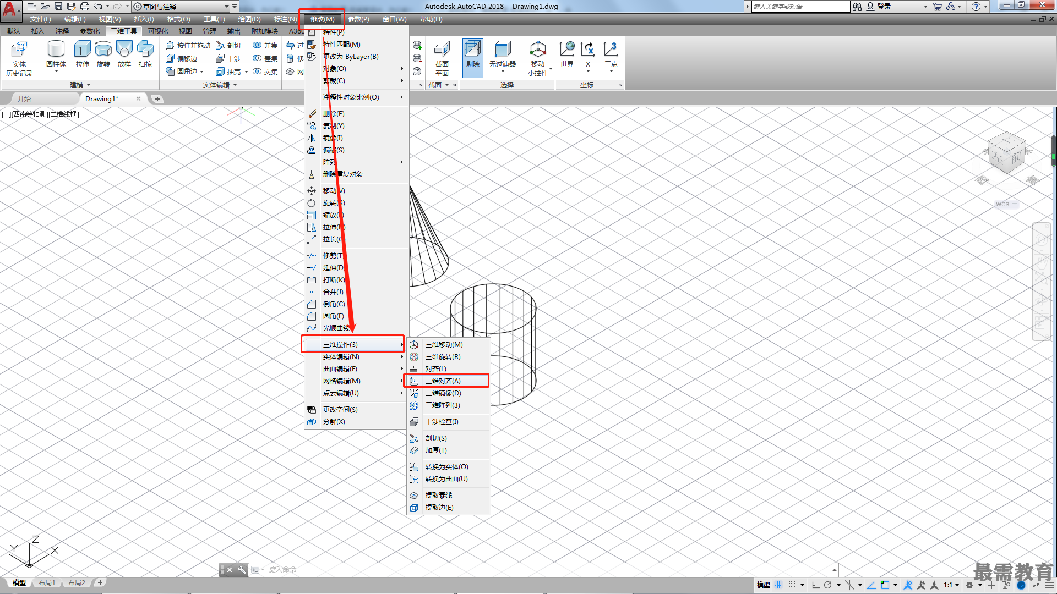Select the 圆柱体 cylinder tool
Viewport: 1057px width, 594px height.
click(x=56, y=54)
